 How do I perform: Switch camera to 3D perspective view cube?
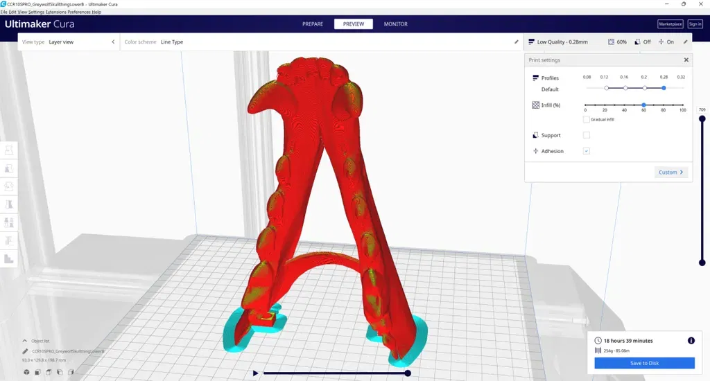tap(27, 372)
